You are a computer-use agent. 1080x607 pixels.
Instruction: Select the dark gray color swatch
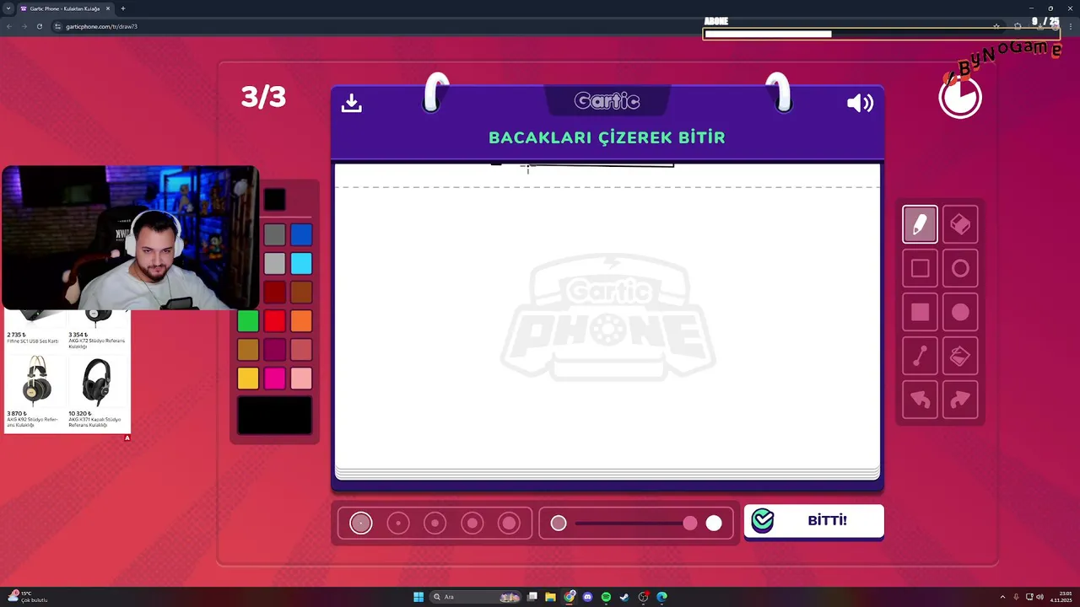click(x=274, y=234)
